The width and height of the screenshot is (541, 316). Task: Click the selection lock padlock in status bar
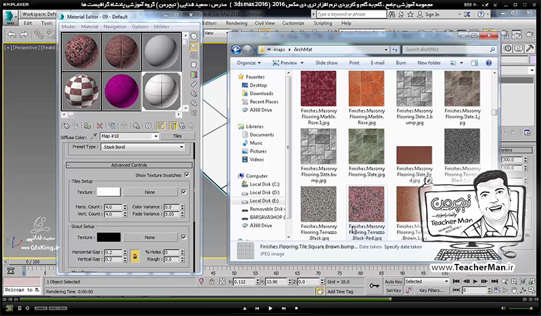point(212,281)
